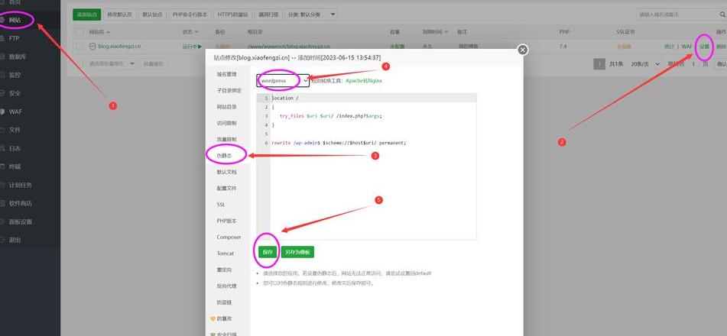Open 监控 sidebar entry
Screen dimensions: 727x336
15,75
